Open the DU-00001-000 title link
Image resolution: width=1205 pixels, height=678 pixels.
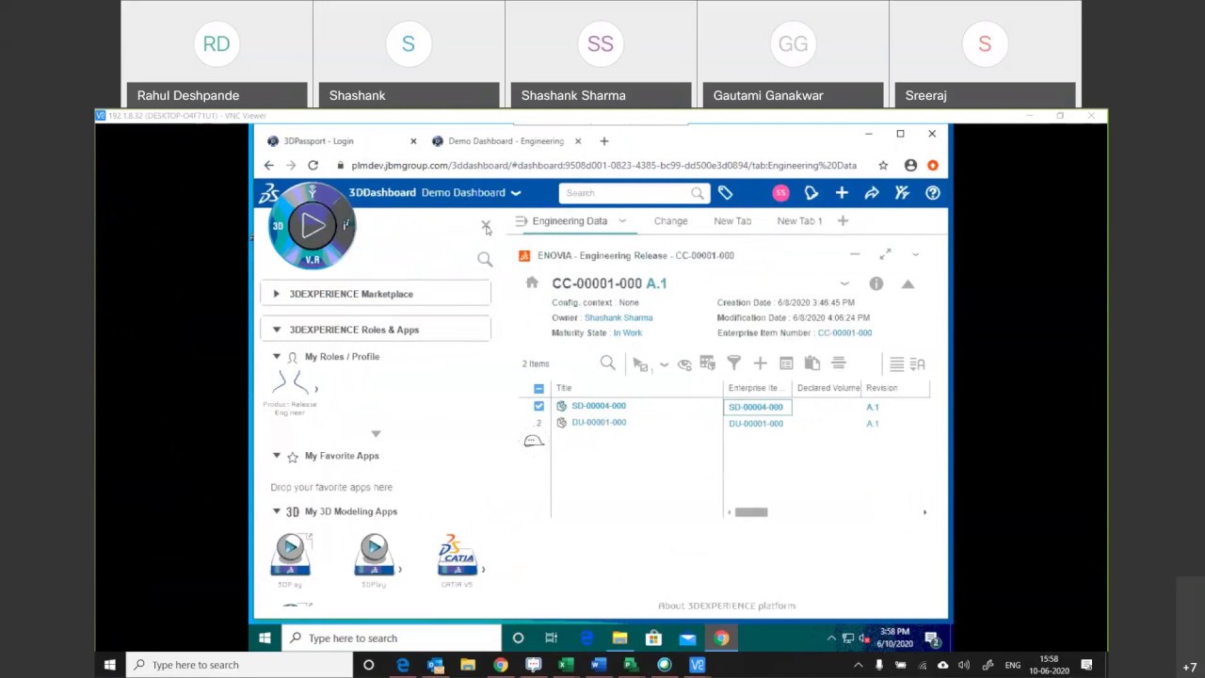pyautogui.click(x=599, y=423)
